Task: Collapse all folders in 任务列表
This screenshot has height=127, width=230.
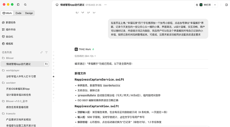Action: (x=42, y=52)
